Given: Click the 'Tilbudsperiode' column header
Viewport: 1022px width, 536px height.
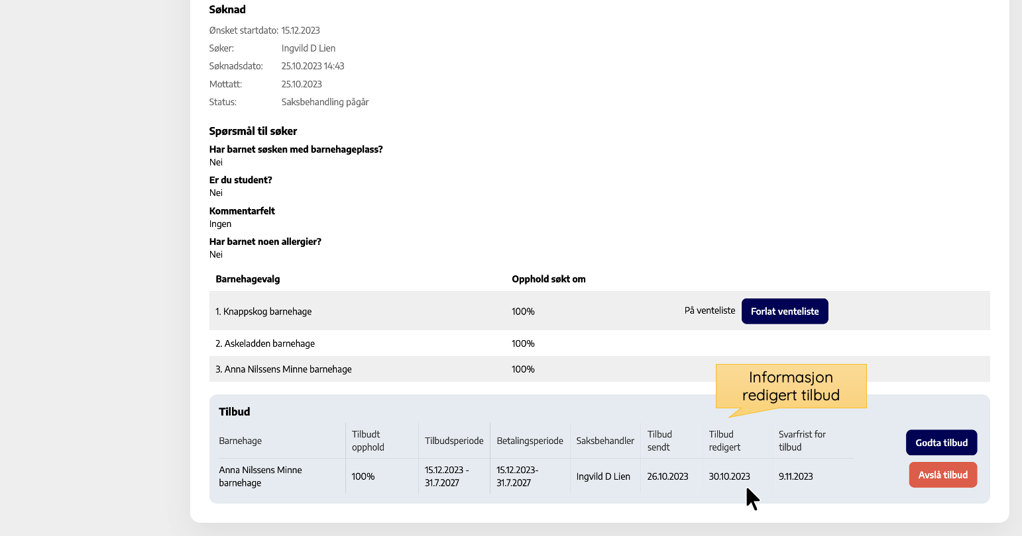Looking at the screenshot, I should (454, 441).
